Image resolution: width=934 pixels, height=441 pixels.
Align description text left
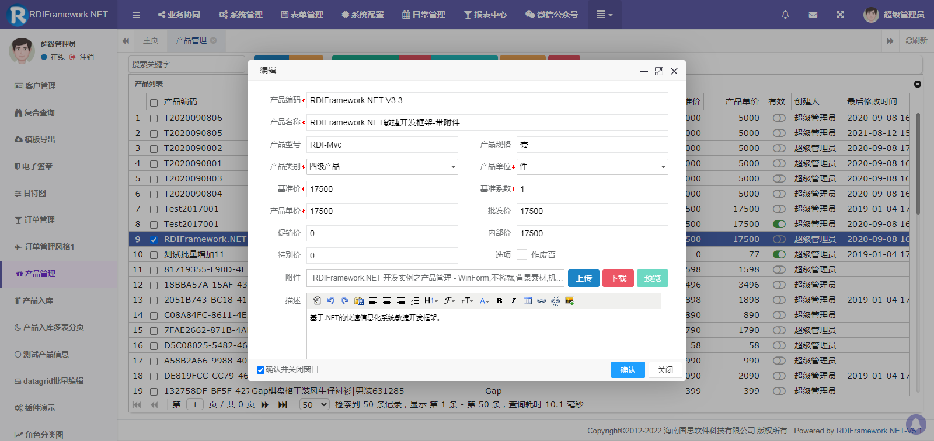tap(373, 301)
